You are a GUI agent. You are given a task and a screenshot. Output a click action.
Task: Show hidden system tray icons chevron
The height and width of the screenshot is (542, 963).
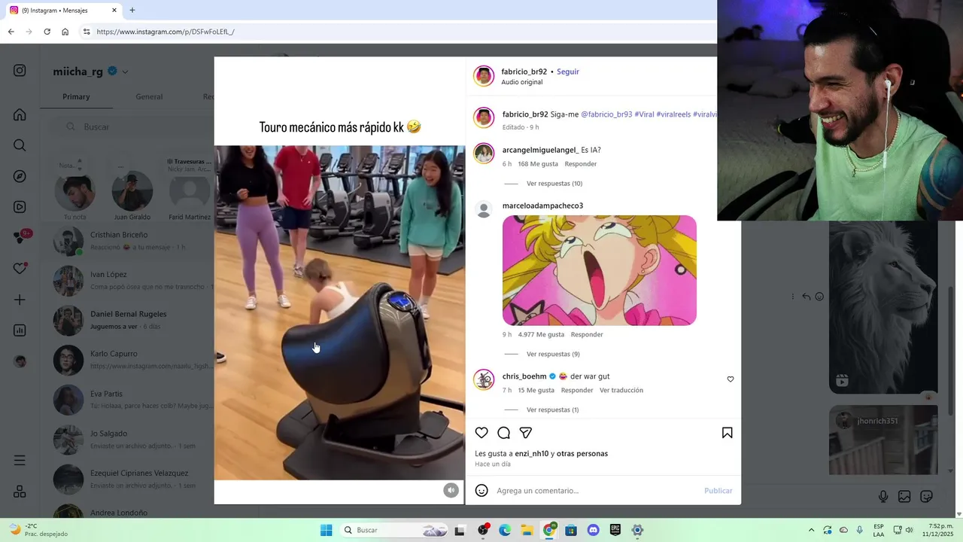pyautogui.click(x=811, y=530)
